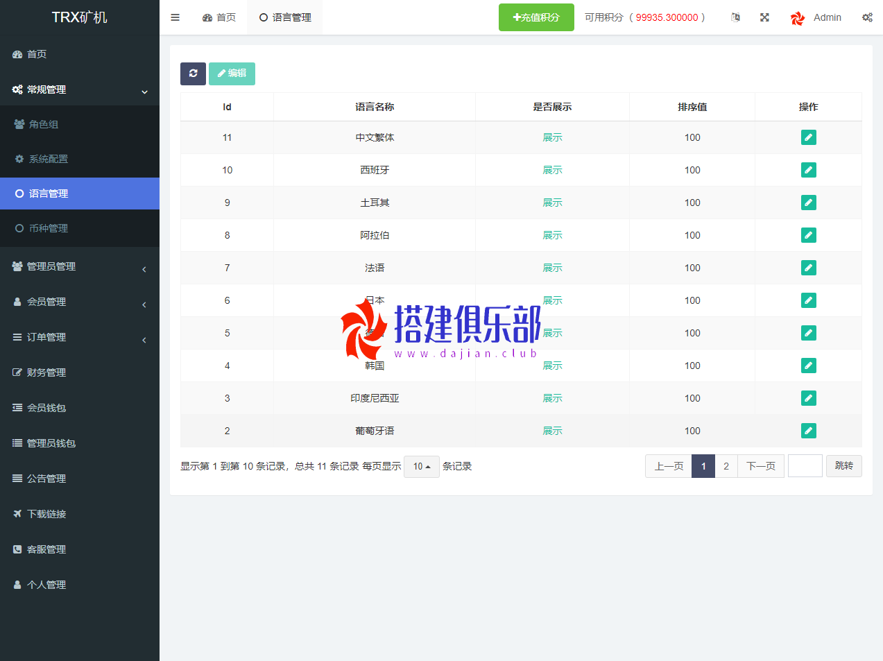Click the refresh table icon button
Screen dimensions: 883x661
[193, 74]
